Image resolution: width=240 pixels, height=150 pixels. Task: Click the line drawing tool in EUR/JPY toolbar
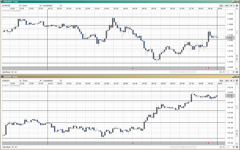(234, 81)
